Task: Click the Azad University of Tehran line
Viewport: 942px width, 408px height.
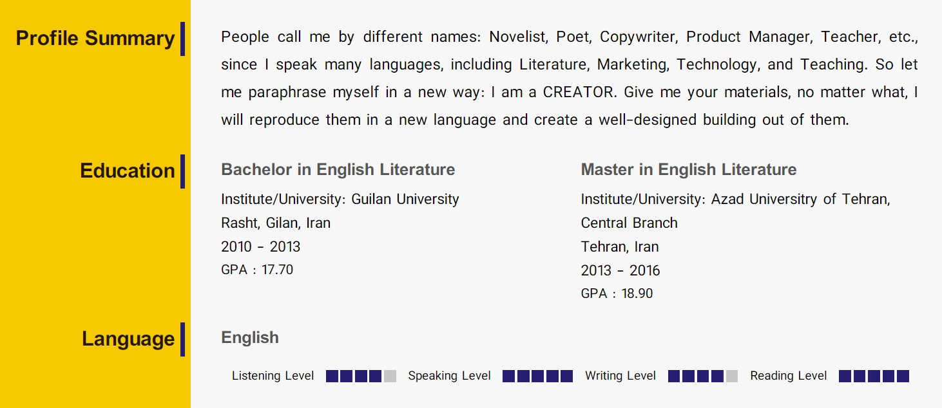Action: click(x=736, y=199)
